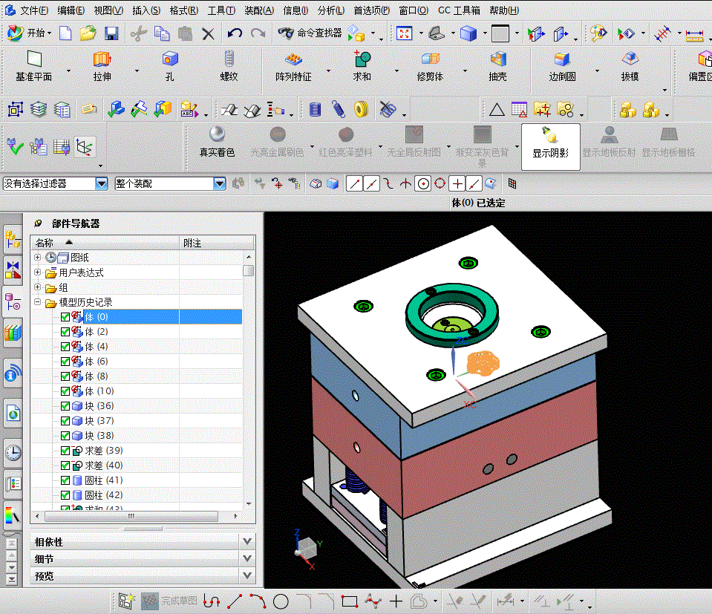
Task: Click the 开始 start button
Action: [x=29, y=33]
